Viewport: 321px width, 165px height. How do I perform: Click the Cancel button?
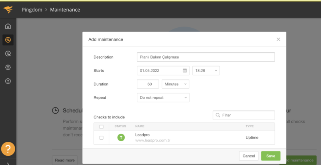248,156
